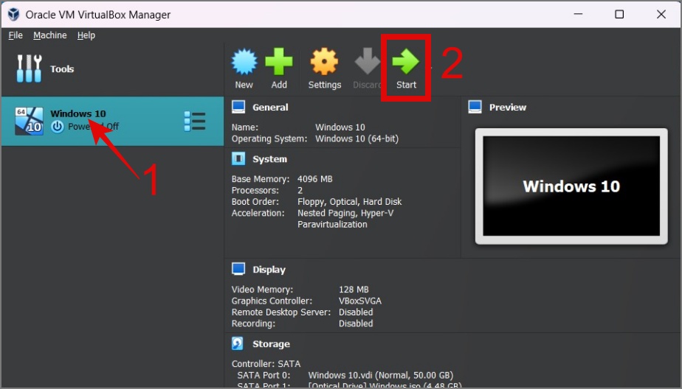Click the Recording Disabled value
The width and height of the screenshot is (682, 389).
355,323
